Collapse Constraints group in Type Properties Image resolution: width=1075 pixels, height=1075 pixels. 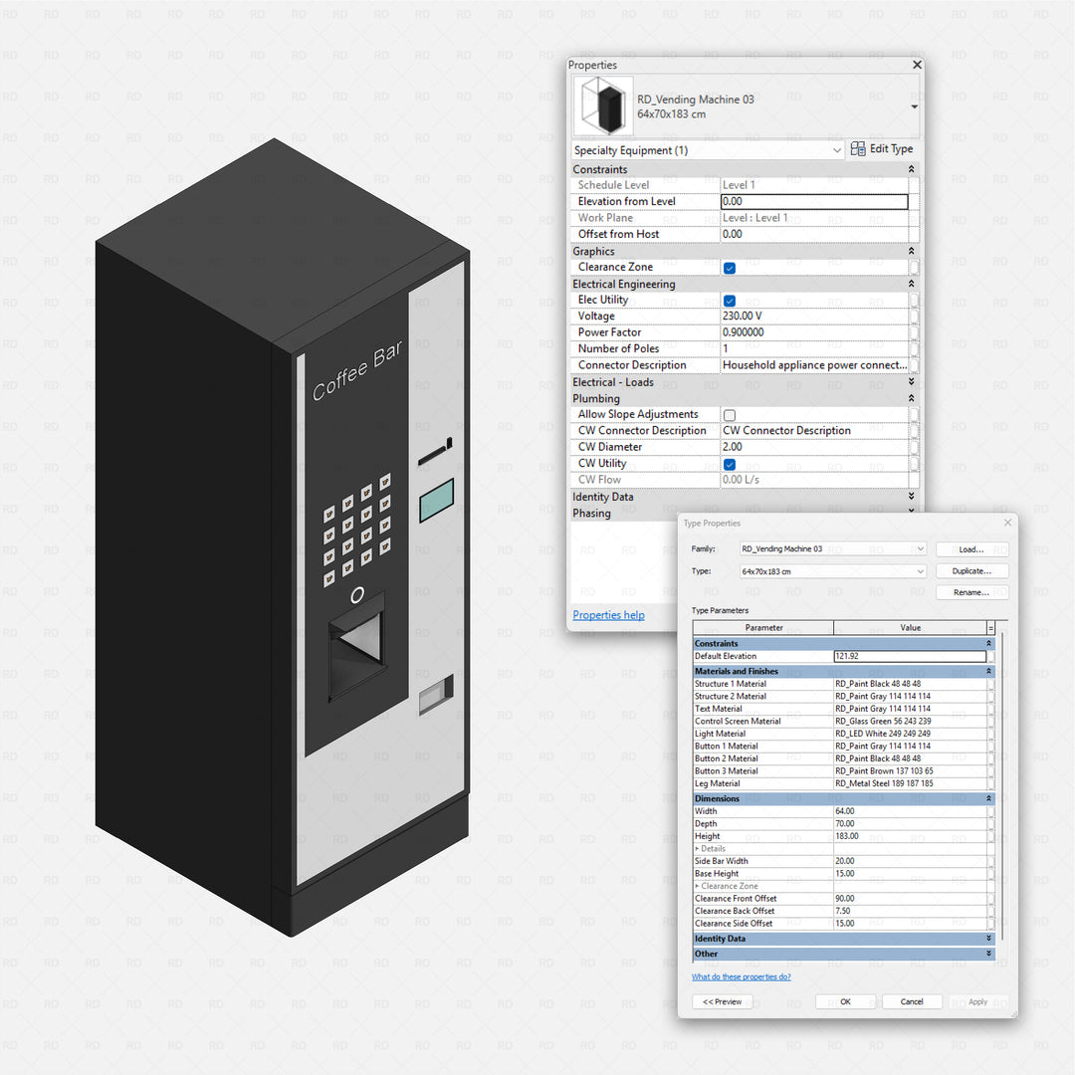click(x=988, y=643)
